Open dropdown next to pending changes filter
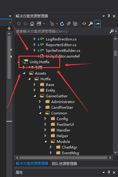This screenshot has width=118, height=177. coord(57,24)
